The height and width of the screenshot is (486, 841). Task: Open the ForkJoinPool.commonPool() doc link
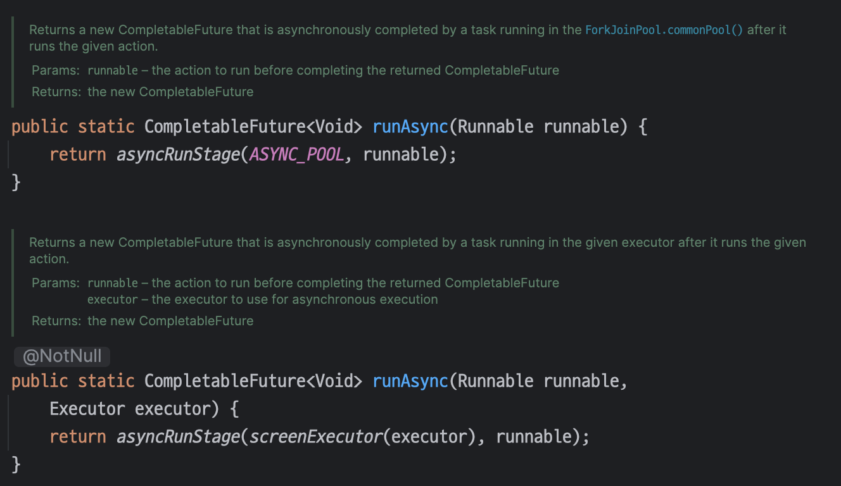[664, 30]
